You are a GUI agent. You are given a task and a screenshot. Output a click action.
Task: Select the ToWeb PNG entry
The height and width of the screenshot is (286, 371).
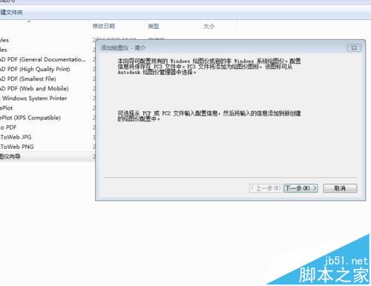click(x=17, y=147)
